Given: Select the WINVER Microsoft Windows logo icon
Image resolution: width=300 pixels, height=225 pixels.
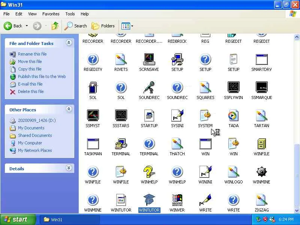Looking at the screenshot, I should (x=177, y=200).
